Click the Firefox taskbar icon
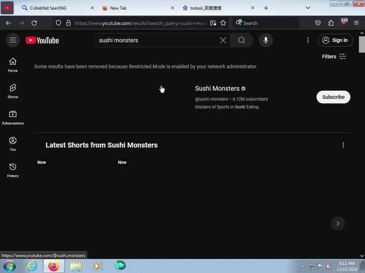The height and width of the screenshot is (273, 365). click(x=54, y=266)
